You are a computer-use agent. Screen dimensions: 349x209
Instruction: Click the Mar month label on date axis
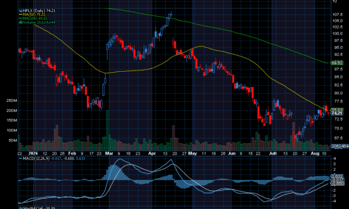[x=109, y=153]
